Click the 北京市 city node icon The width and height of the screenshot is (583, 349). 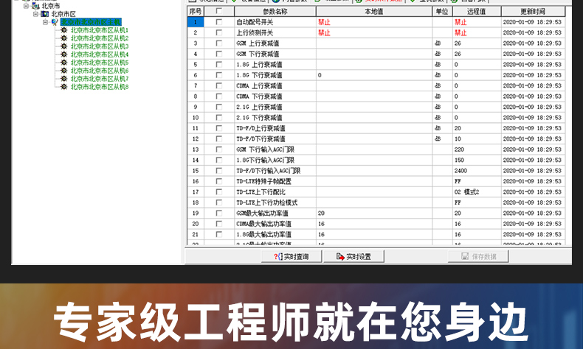tap(36, 5)
